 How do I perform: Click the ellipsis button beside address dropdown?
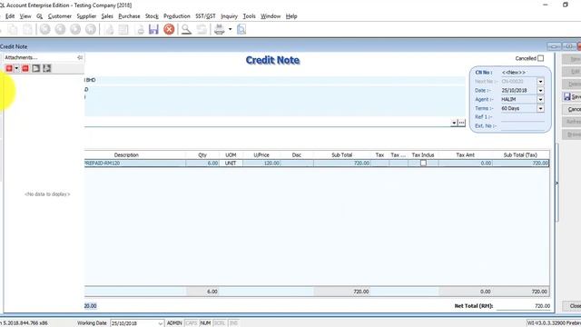click(x=461, y=123)
